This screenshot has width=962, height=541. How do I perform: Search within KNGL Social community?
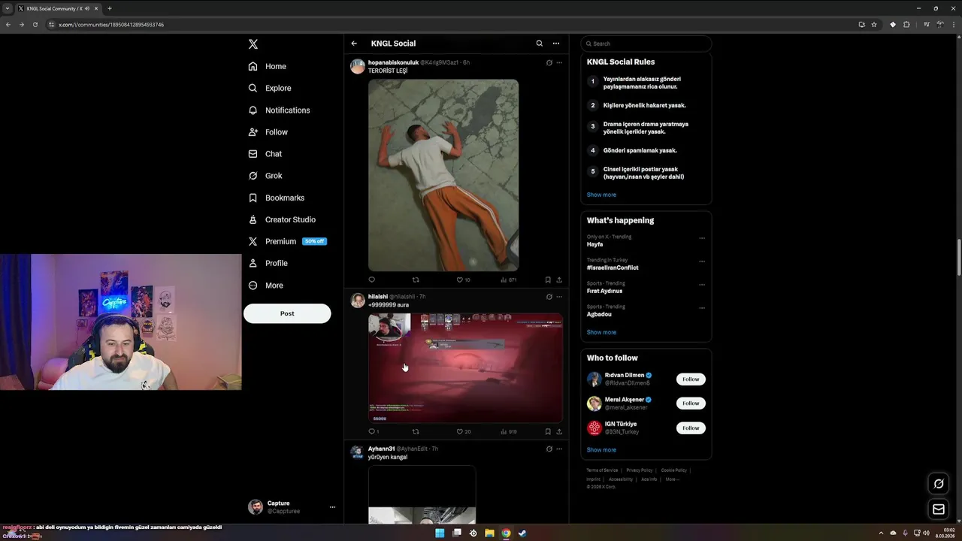pos(539,44)
